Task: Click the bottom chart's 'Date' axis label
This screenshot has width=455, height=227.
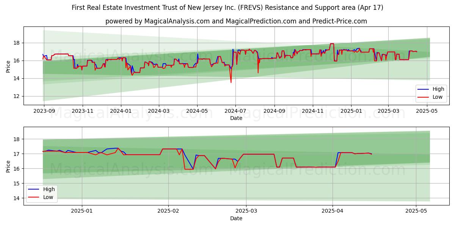Action: click(x=236, y=218)
